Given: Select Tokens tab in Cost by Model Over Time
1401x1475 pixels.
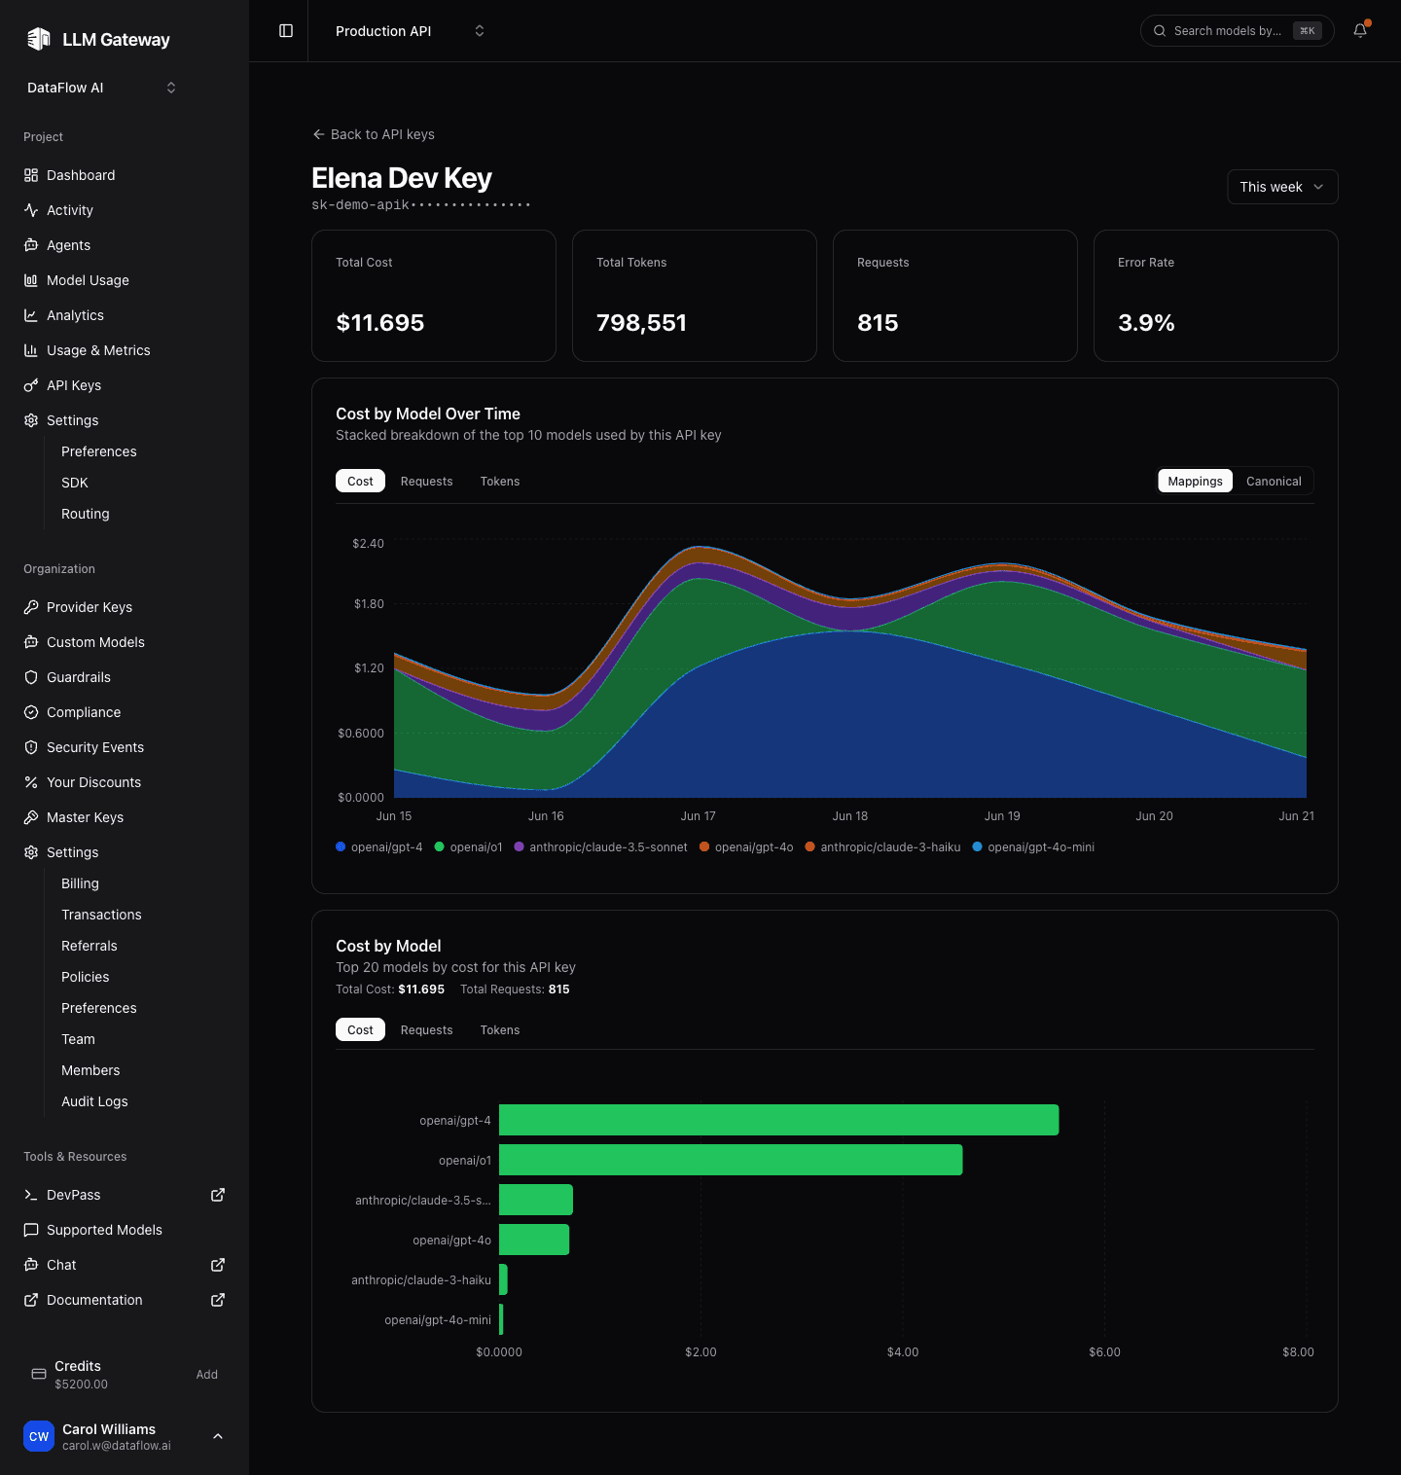Looking at the screenshot, I should (500, 481).
